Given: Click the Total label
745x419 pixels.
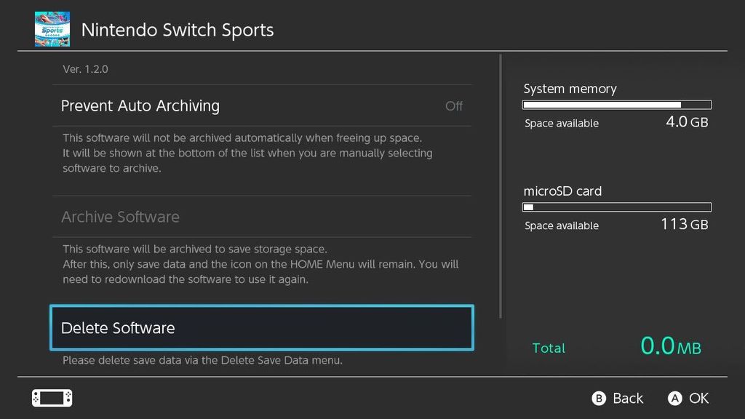Looking at the screenshot, I should (x=549, y=348).
